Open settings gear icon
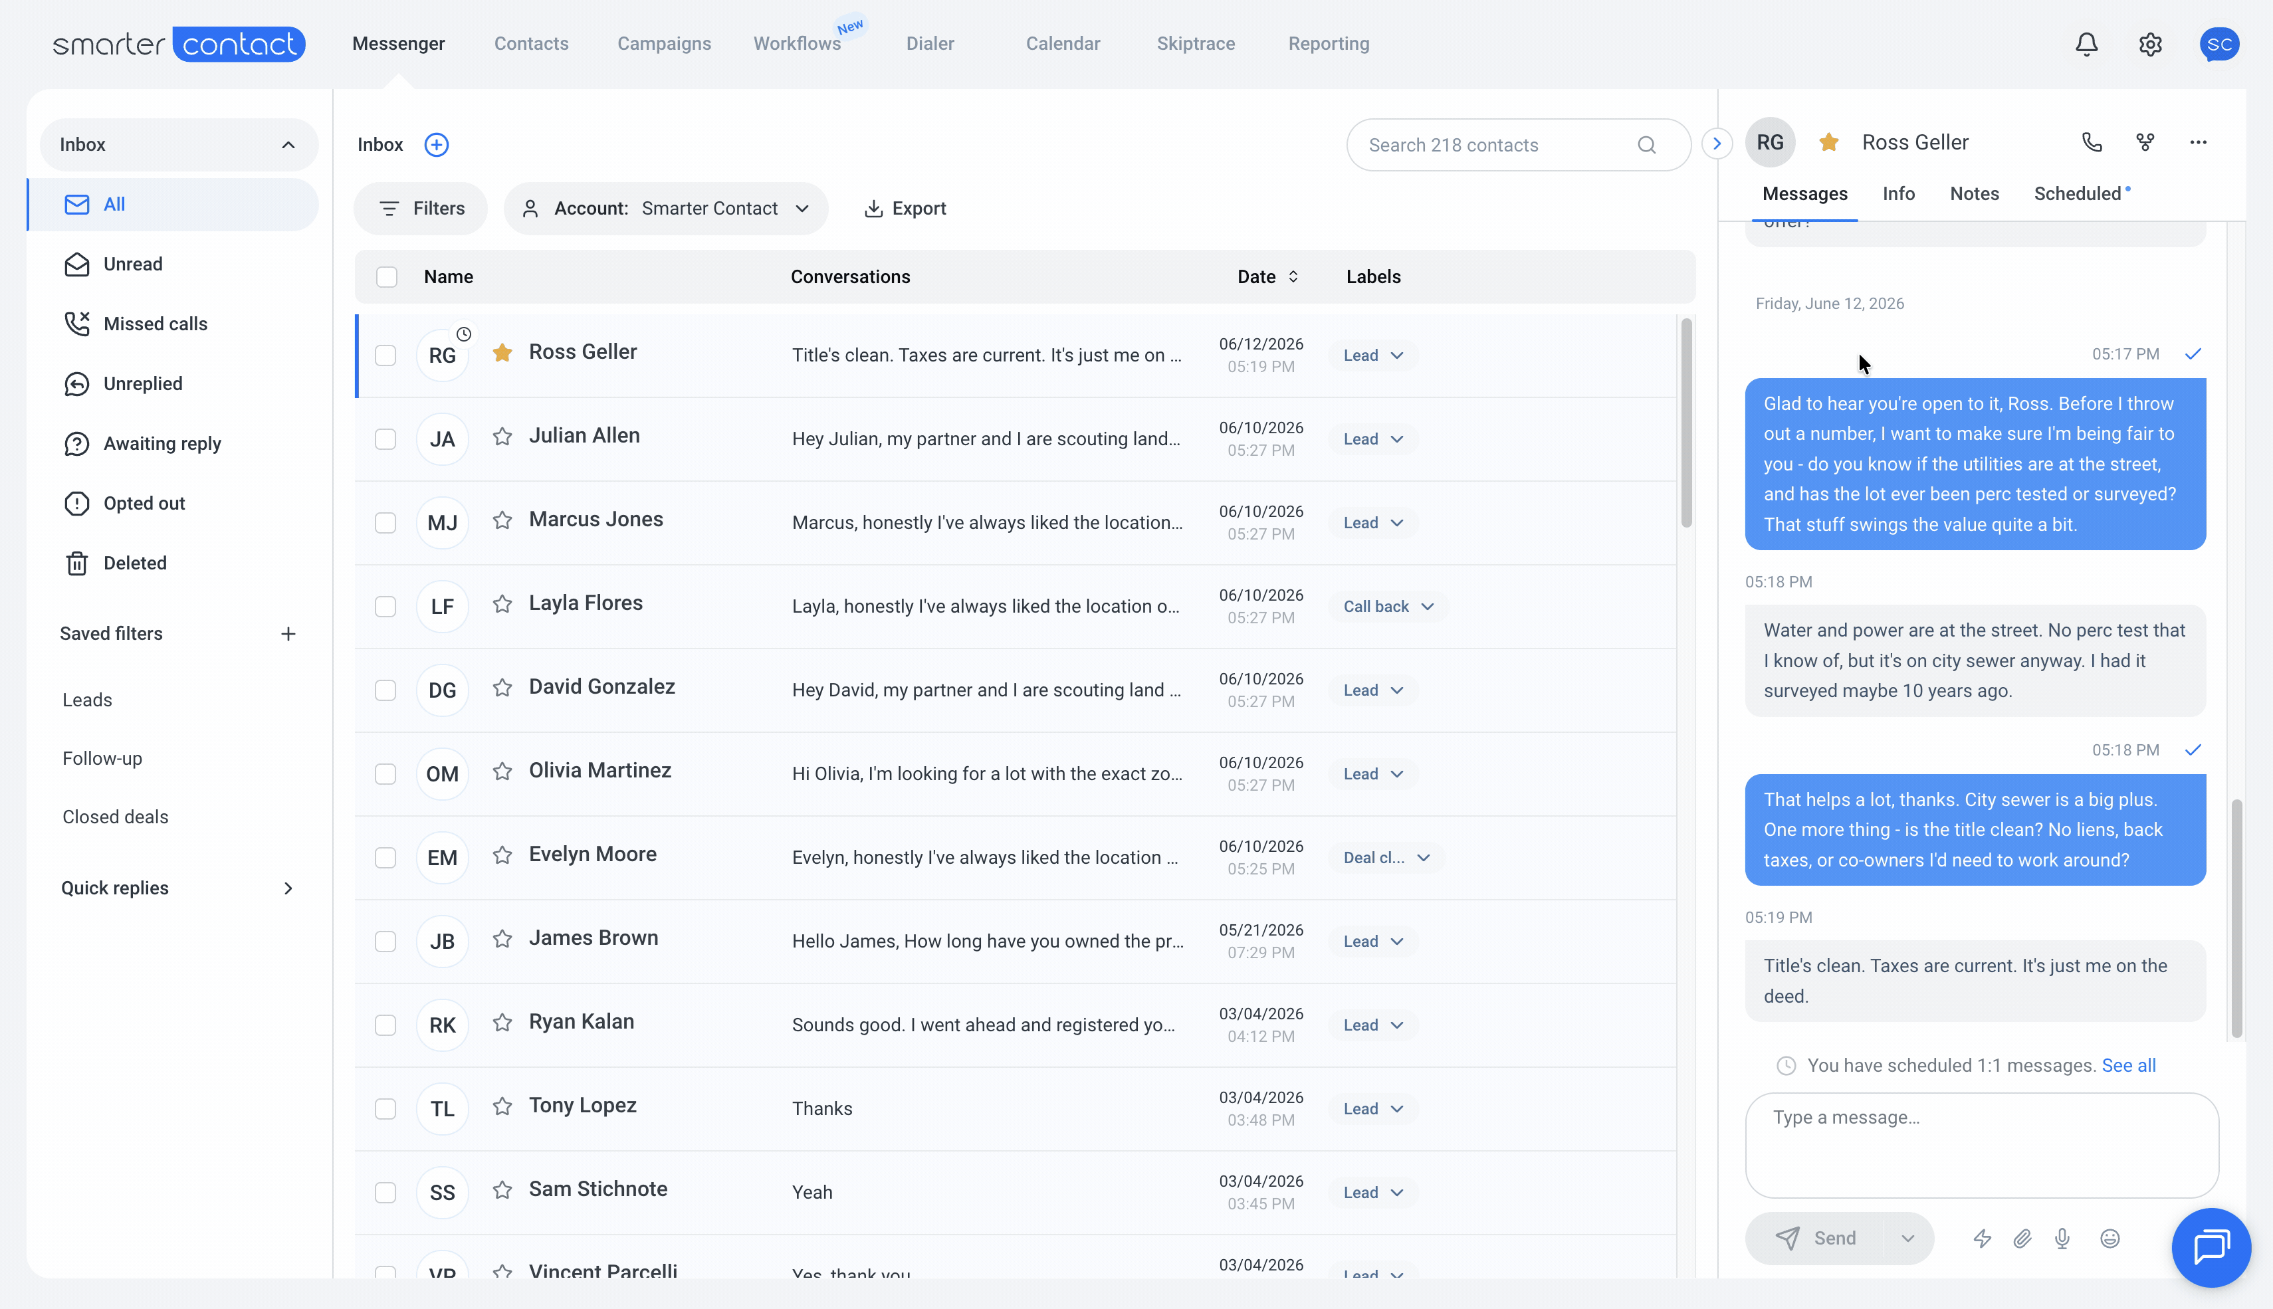Screen dimensions: 2273x1309 (x=2150, y=44)
